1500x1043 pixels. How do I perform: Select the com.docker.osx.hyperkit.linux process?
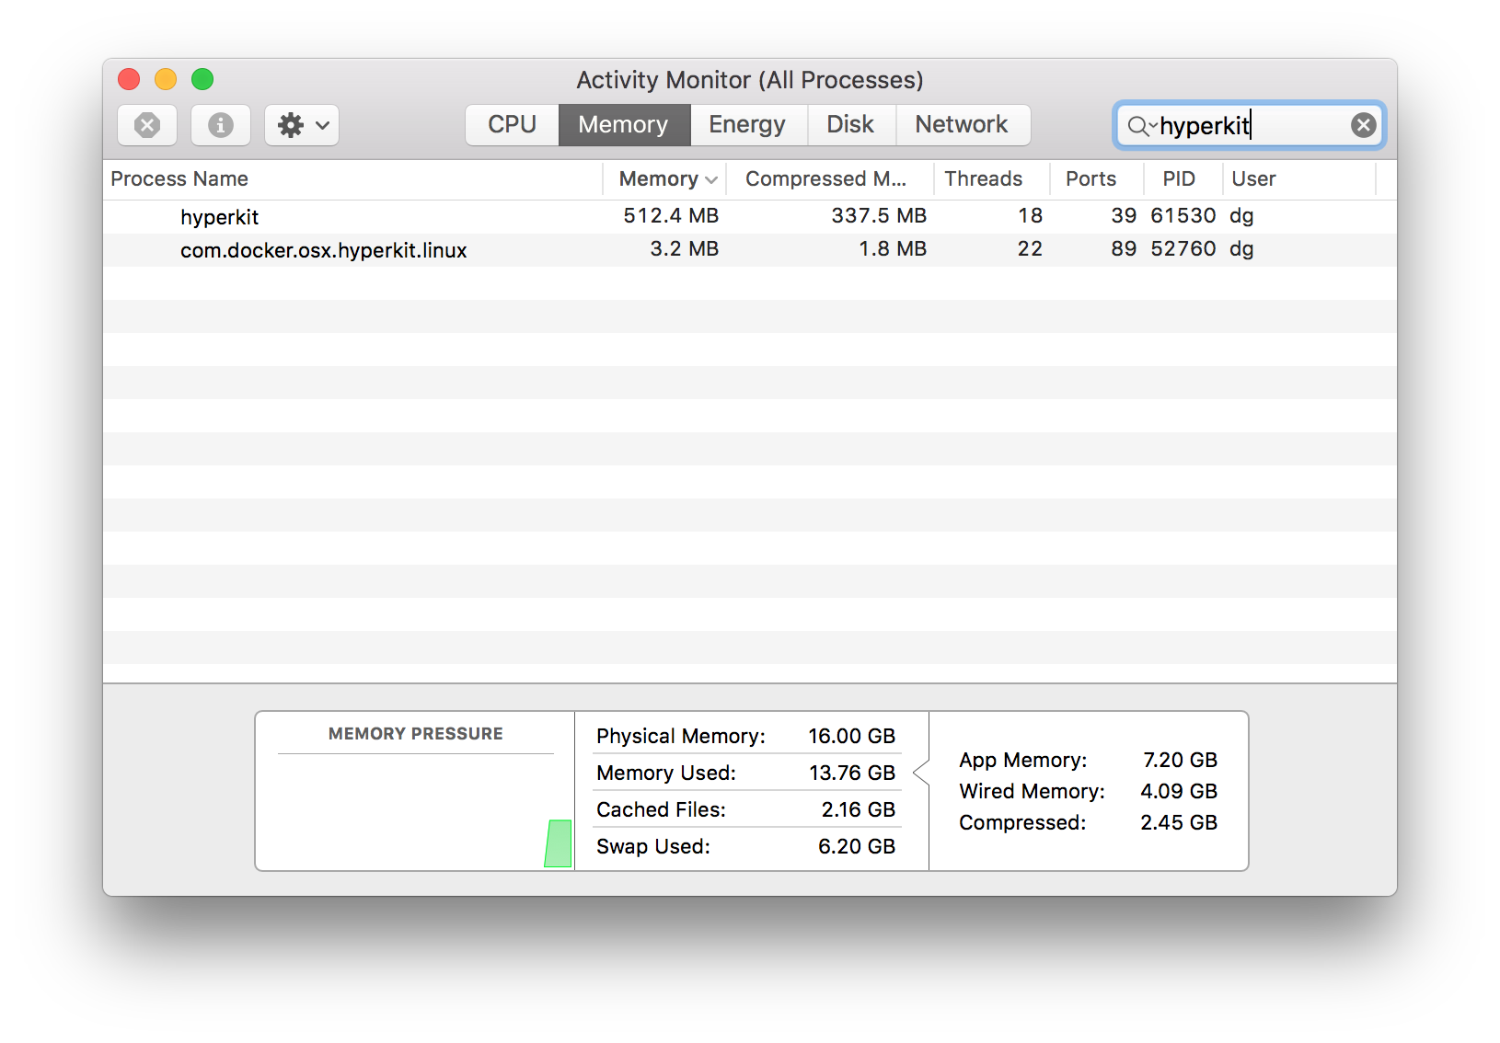coord(750,250)
